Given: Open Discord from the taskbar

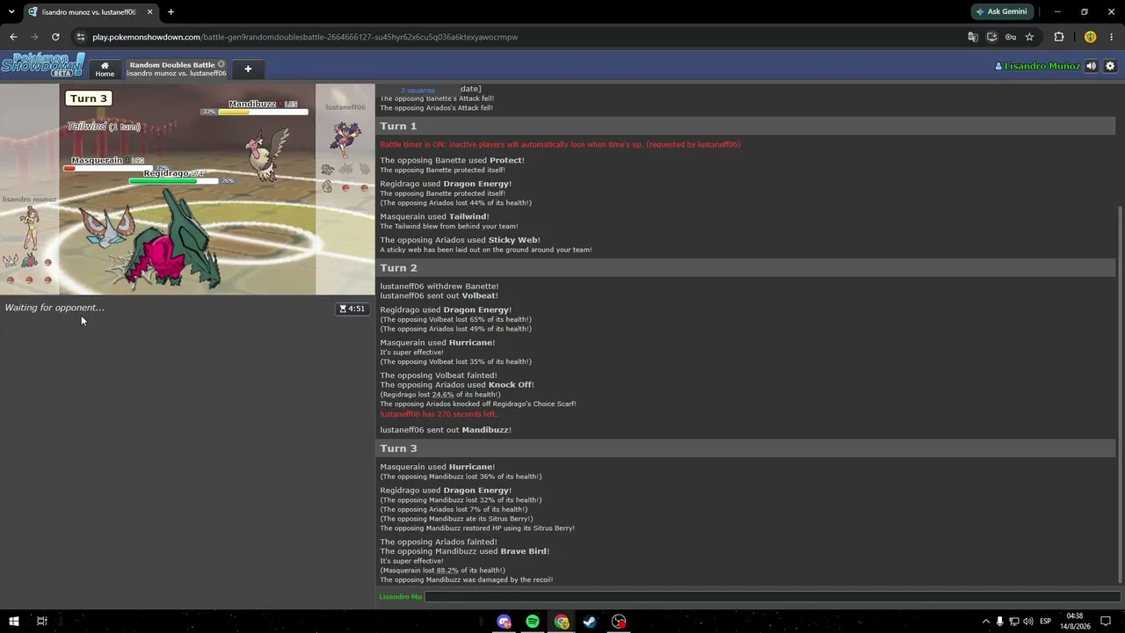Looking at the screenshot, I should click(x=504, y=622).
